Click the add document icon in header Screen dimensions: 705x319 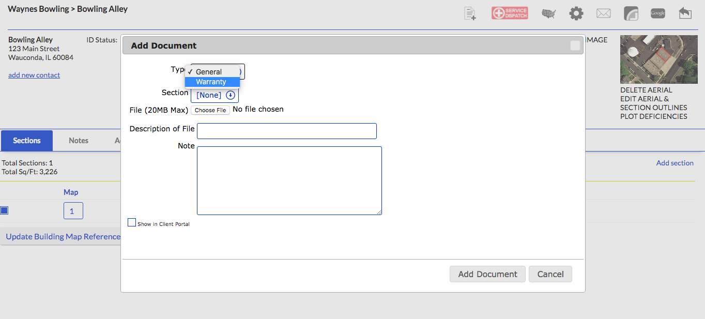(470, 13)
